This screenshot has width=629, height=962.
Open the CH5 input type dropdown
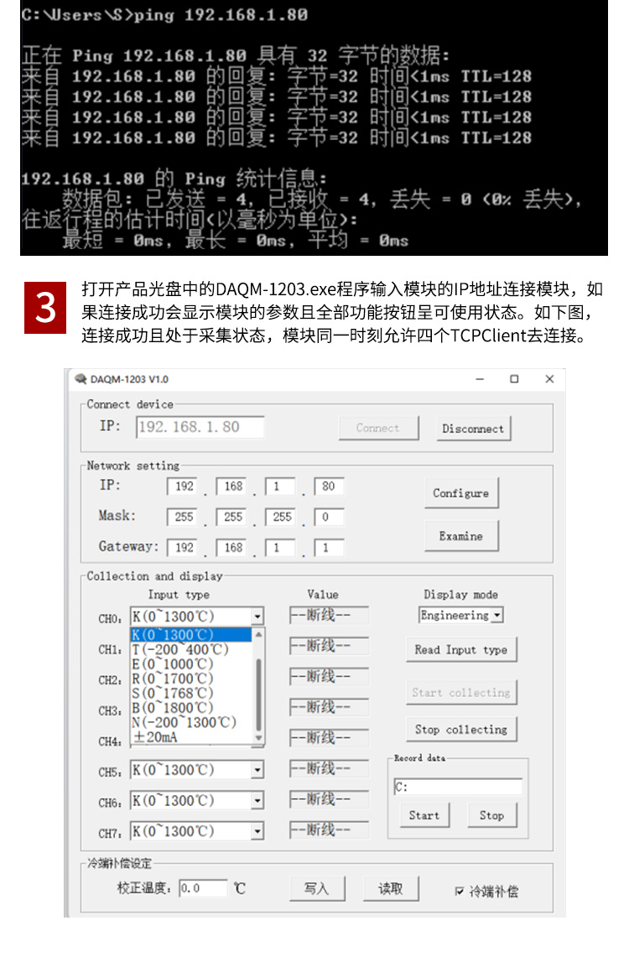point(257,769)
